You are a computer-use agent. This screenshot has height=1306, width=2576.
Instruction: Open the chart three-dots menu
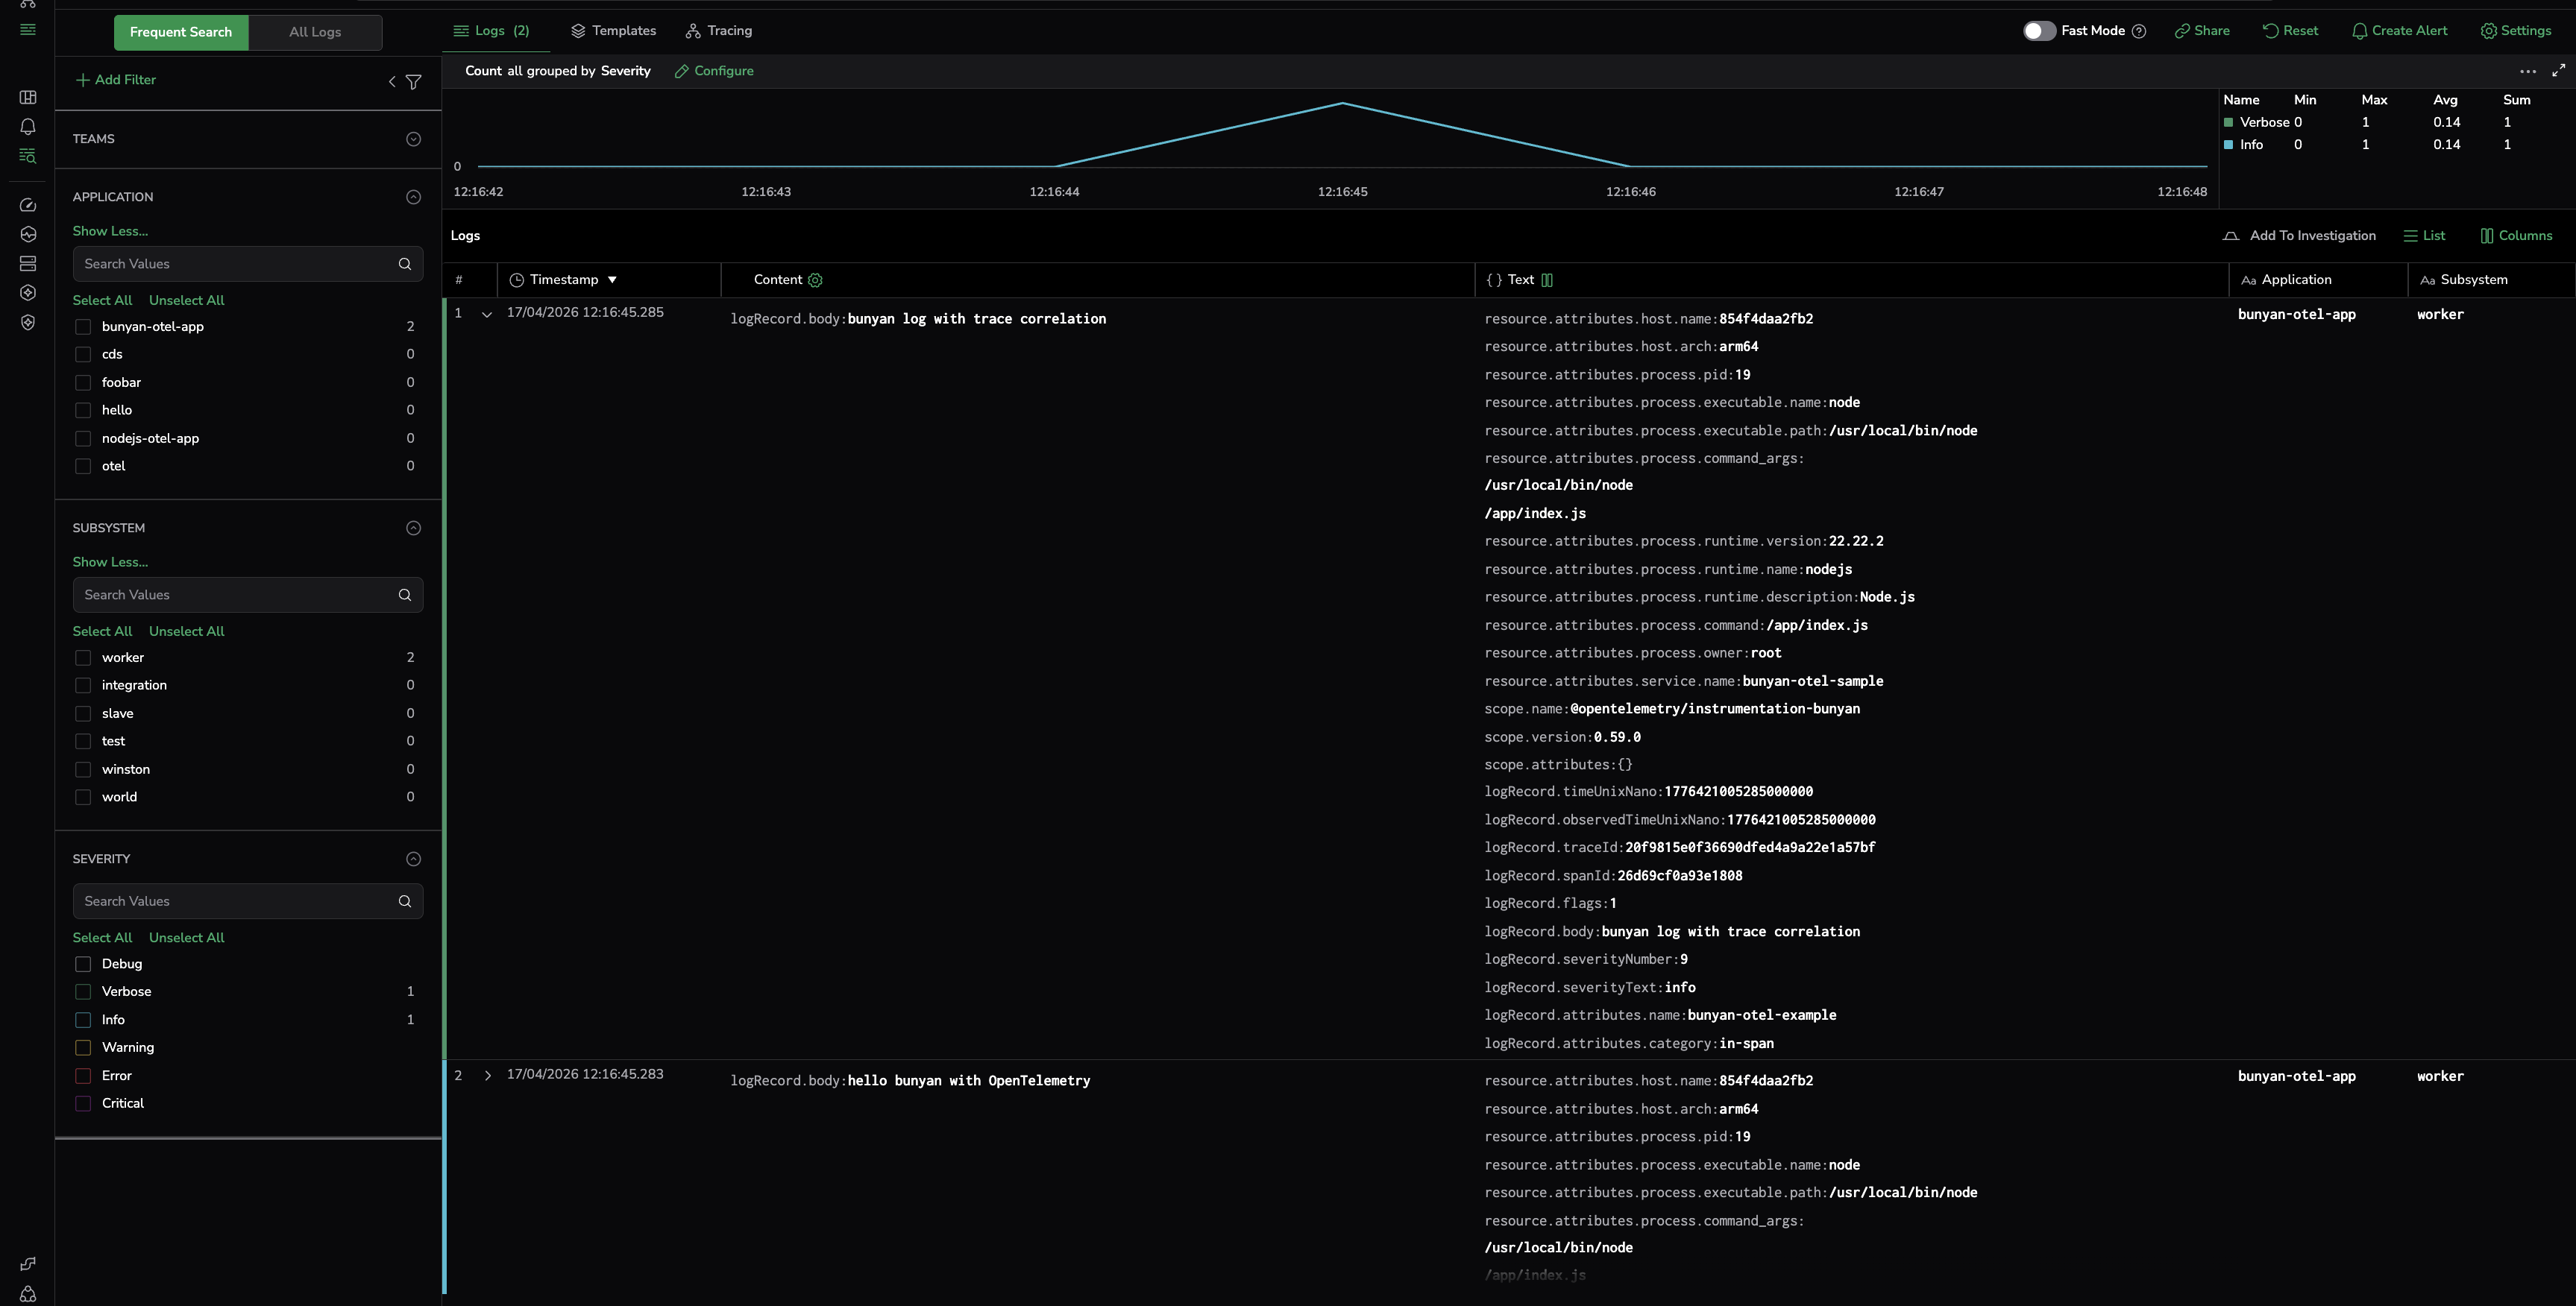coord(2528,71)
